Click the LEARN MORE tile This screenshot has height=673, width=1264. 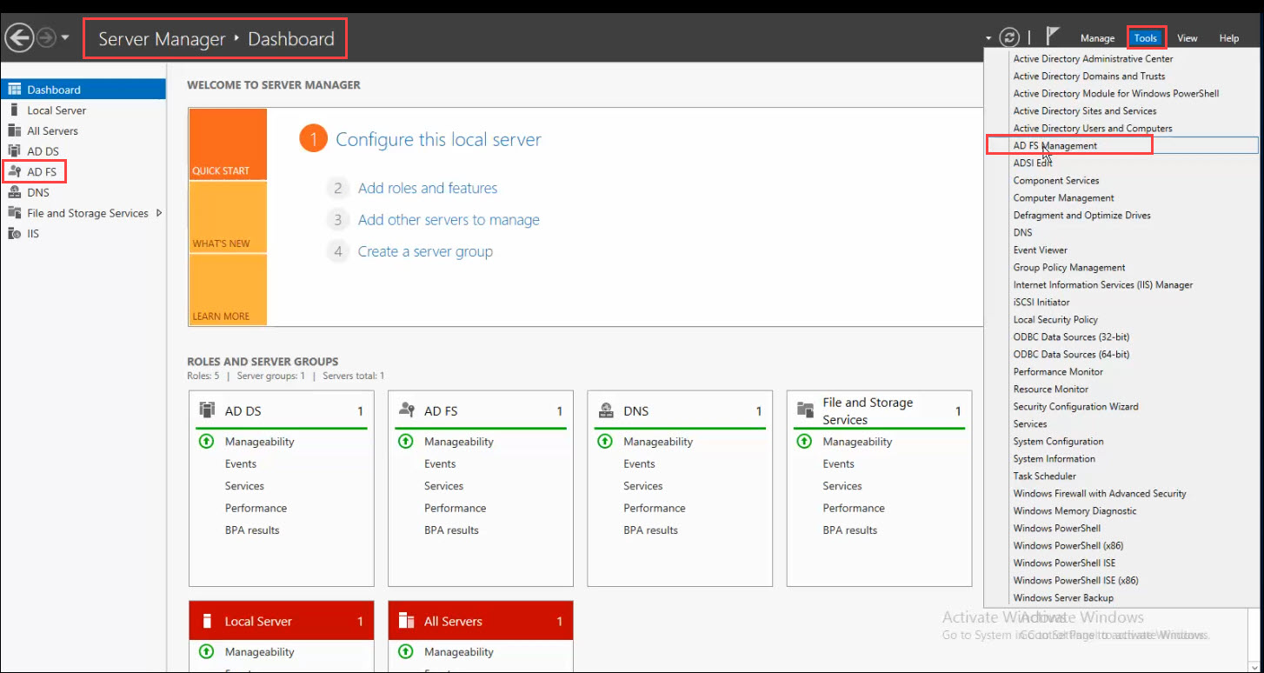(x=228, y=290)
